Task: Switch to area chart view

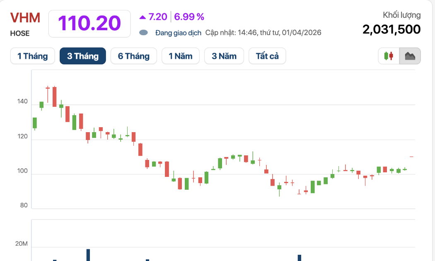Action: coord(410,56)
